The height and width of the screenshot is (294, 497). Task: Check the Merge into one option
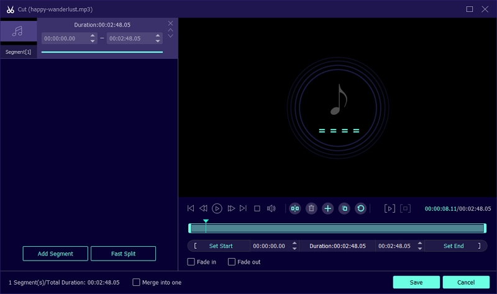136,282
